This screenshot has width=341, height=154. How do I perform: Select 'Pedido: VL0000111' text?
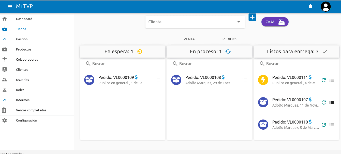point(290,77)
